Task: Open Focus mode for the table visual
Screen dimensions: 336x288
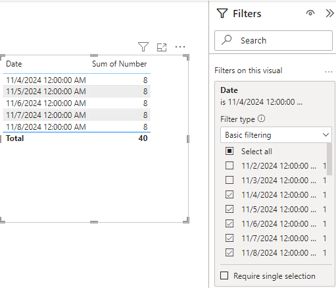Action: [x=162, y=47]
